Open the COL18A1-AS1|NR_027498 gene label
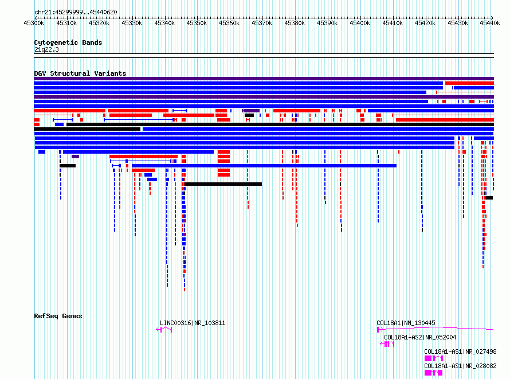 (x=460, y=351)
